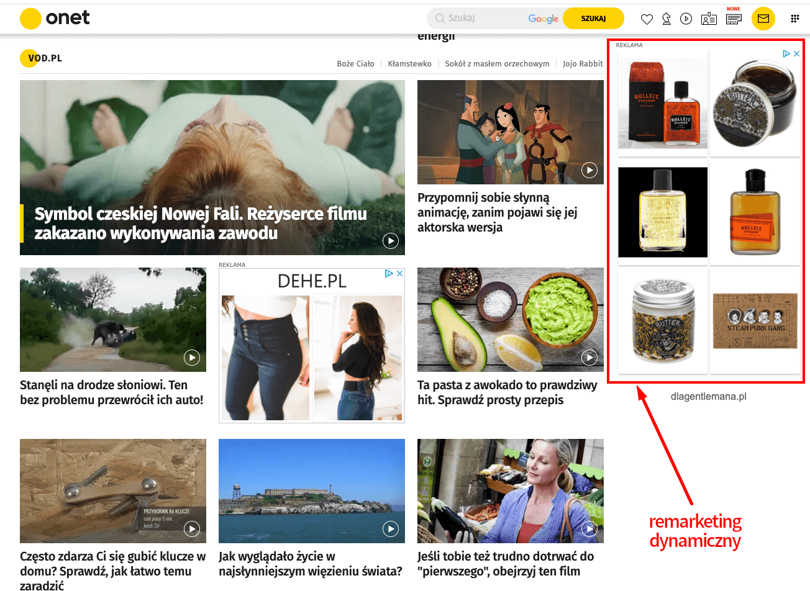Open the ID badge icon in header

pos(709,19)
